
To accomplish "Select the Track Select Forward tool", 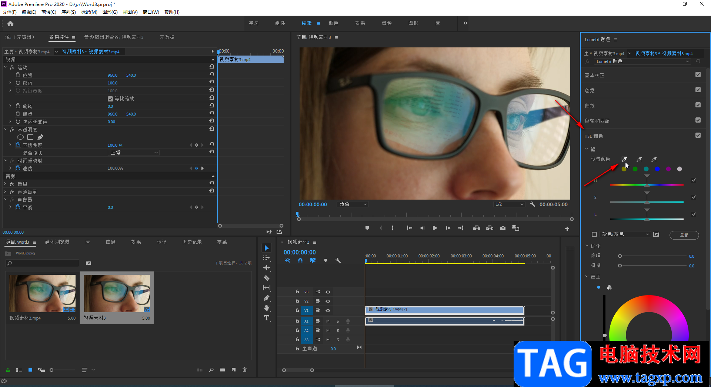I will tap(267, 258).
